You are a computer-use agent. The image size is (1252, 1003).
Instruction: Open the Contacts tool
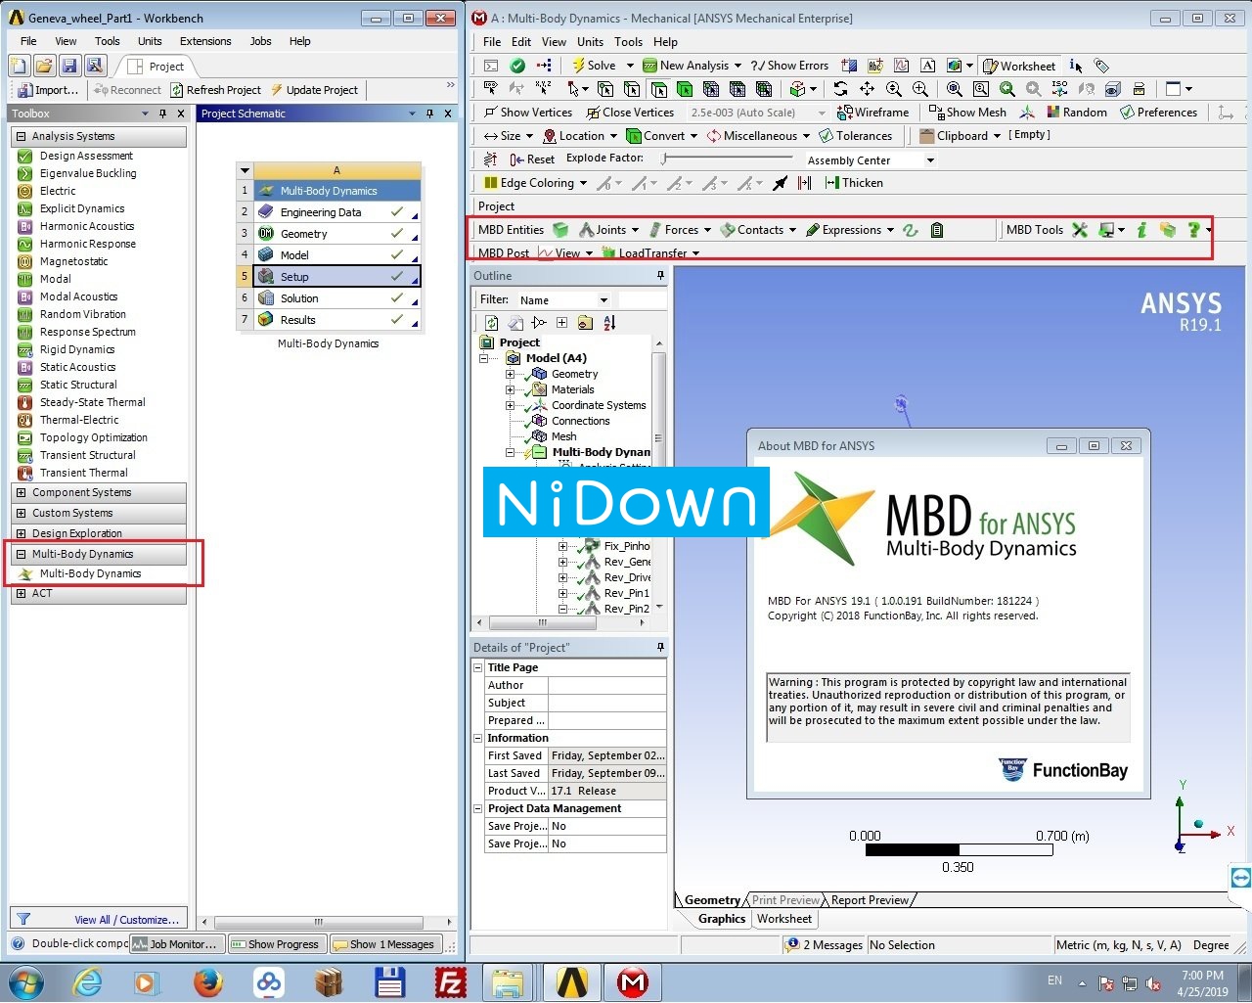coord(758,229)
